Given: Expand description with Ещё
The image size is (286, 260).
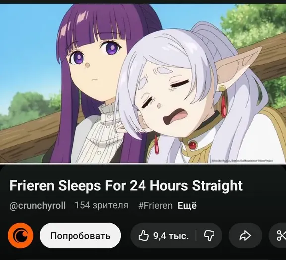Looking at the screenshot, I should 187,206.
